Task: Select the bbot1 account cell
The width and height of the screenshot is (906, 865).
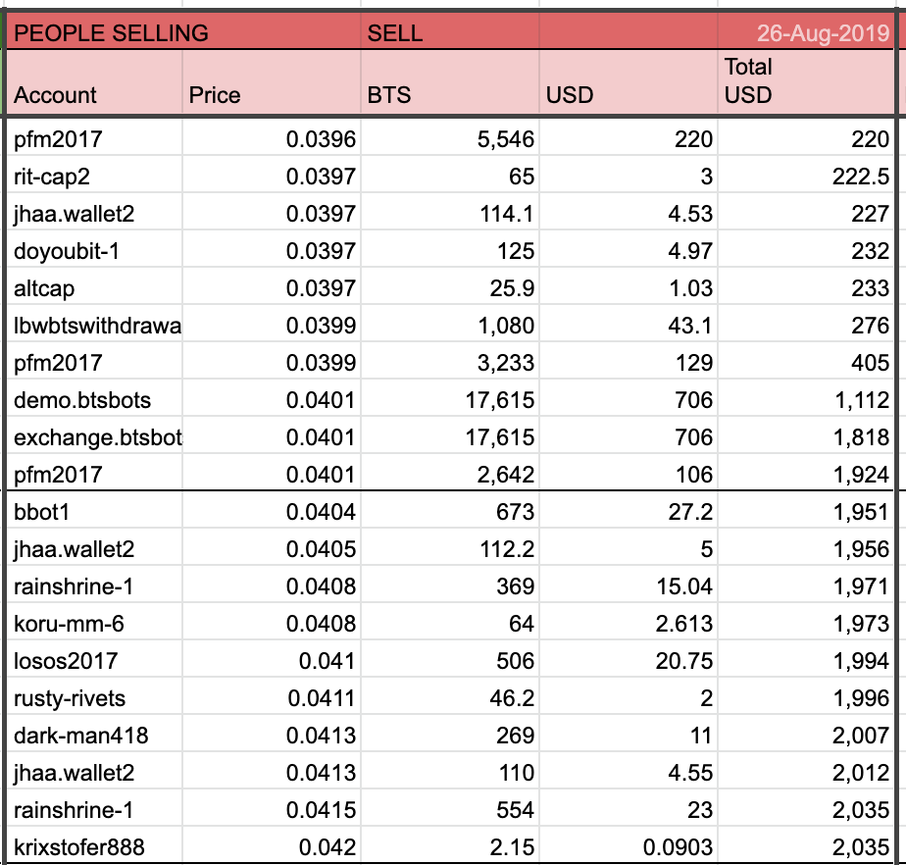Action: pyautogui.click(x=42, y=512)
